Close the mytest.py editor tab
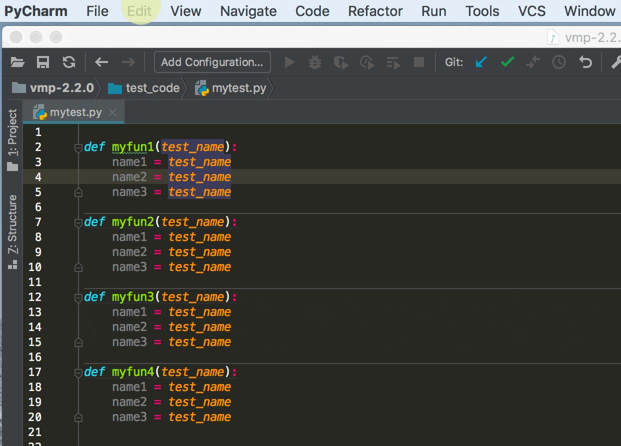 [112, 112]
